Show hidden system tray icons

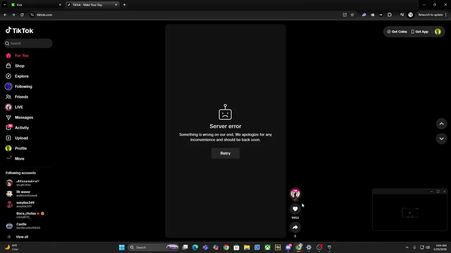point(407,247)
